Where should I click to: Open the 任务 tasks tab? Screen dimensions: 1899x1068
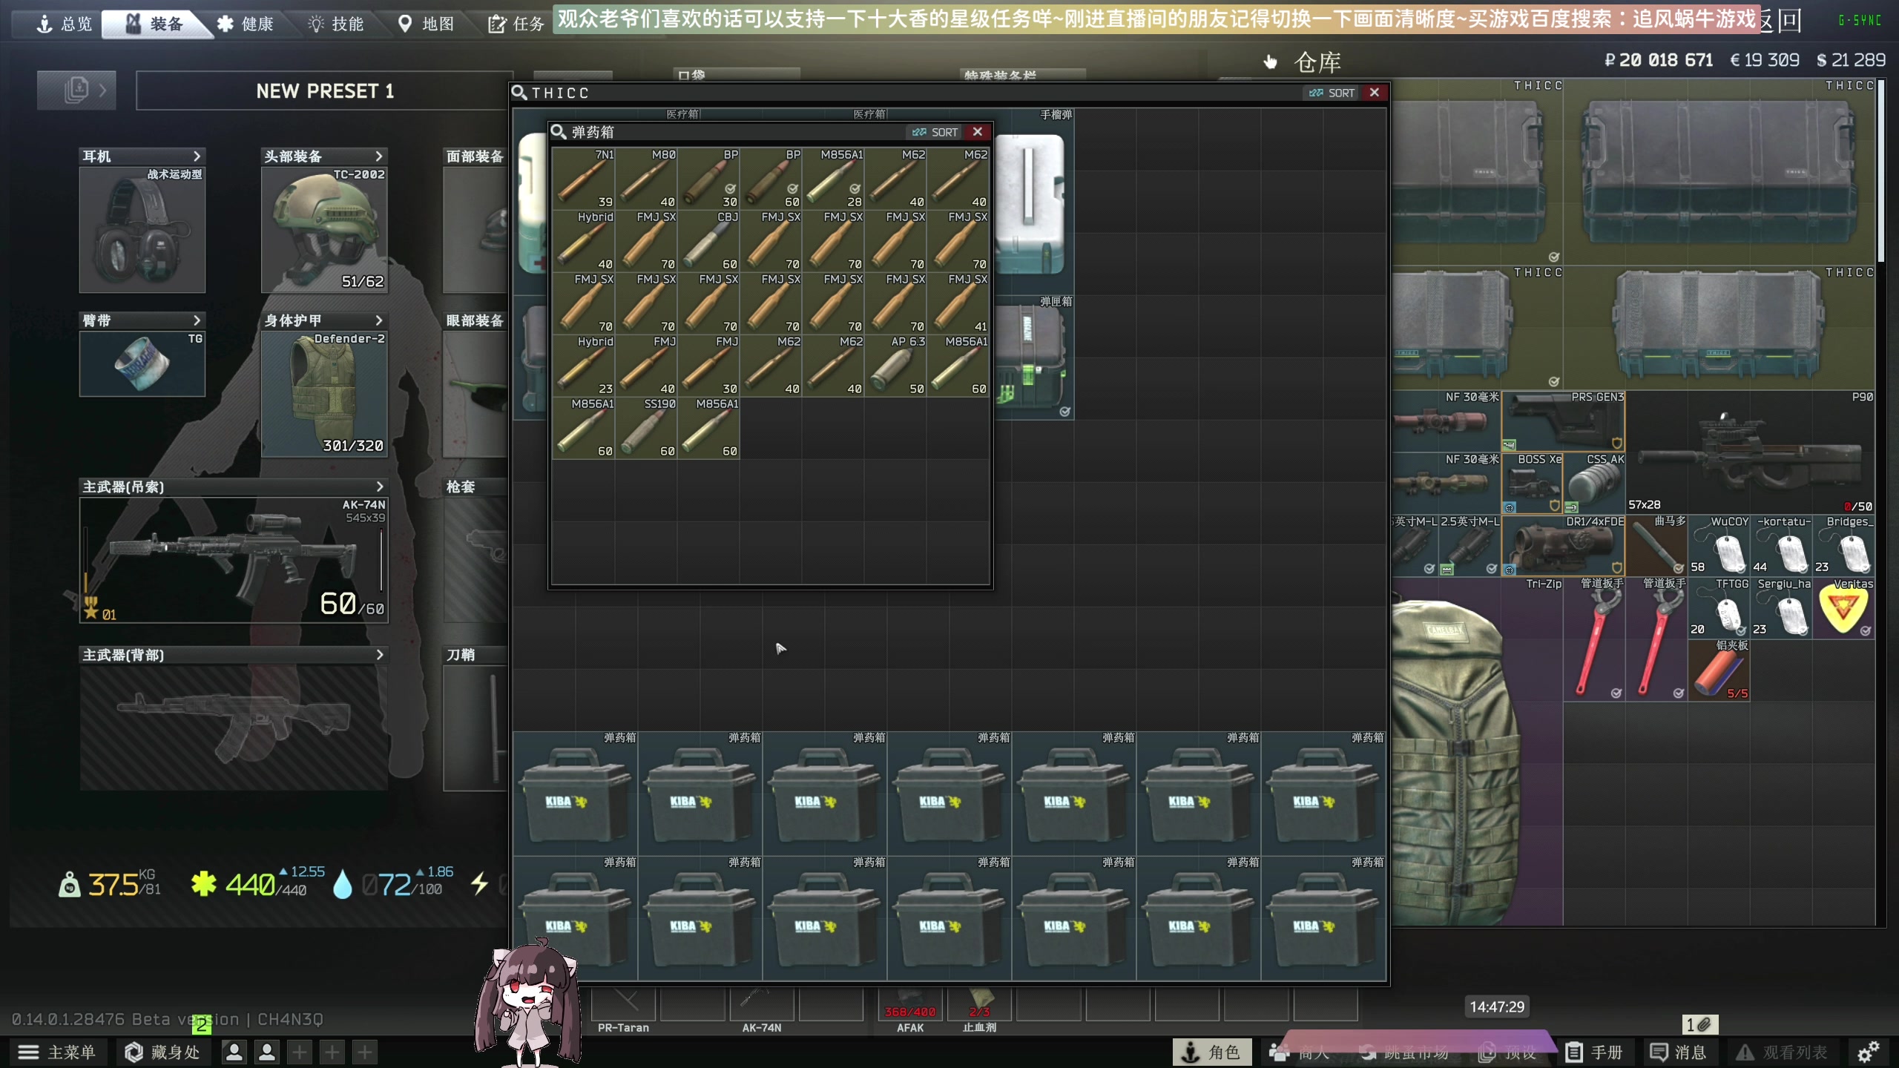click(x=516, y=24)
